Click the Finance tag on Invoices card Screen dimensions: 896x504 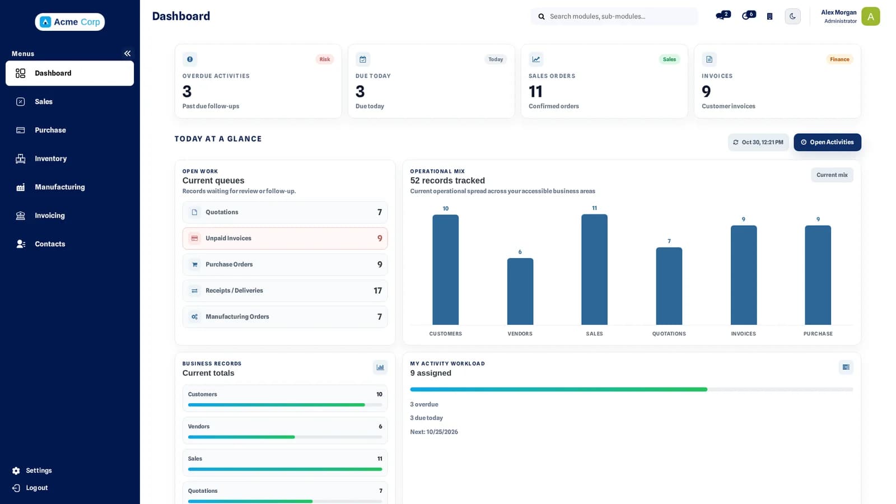click(839, 59)
